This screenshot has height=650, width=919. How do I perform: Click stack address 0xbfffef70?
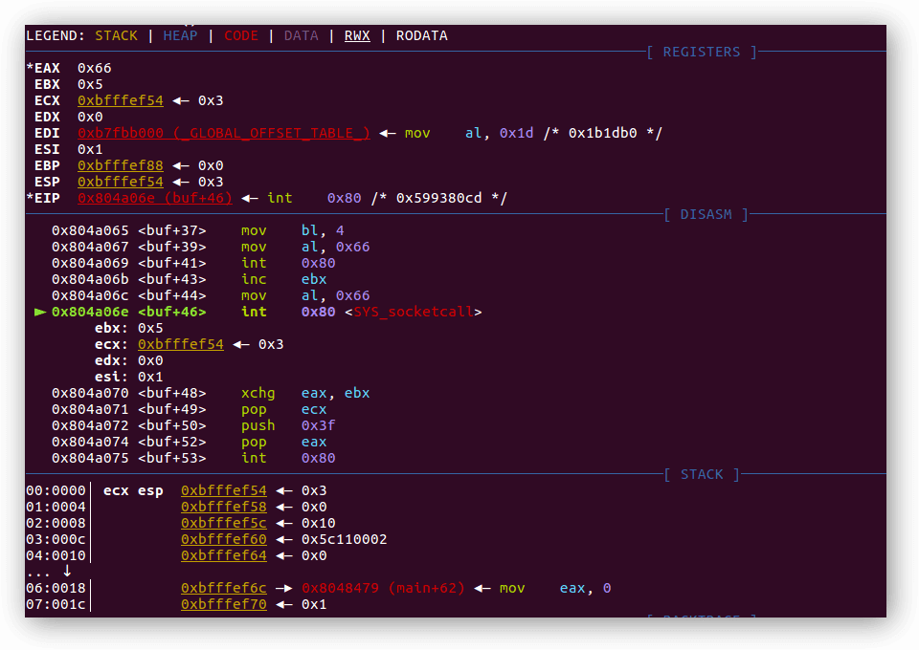click(x=223, y=604)
